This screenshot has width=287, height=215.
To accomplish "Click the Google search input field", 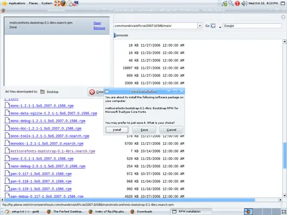I will pyautogui.click(x=252, y=26).
